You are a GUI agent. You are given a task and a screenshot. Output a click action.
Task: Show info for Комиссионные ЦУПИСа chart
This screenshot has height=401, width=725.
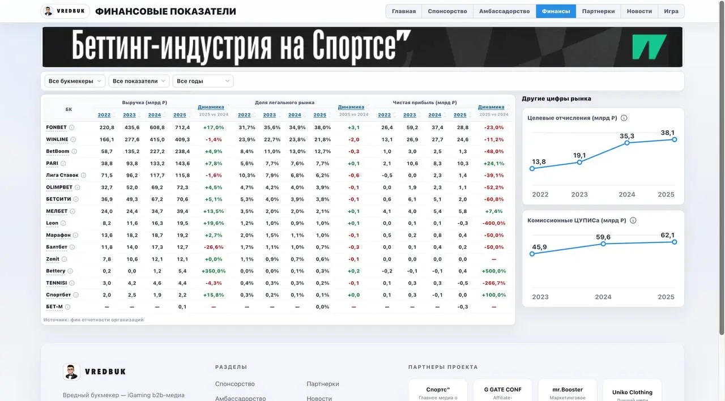click(633, 220)
